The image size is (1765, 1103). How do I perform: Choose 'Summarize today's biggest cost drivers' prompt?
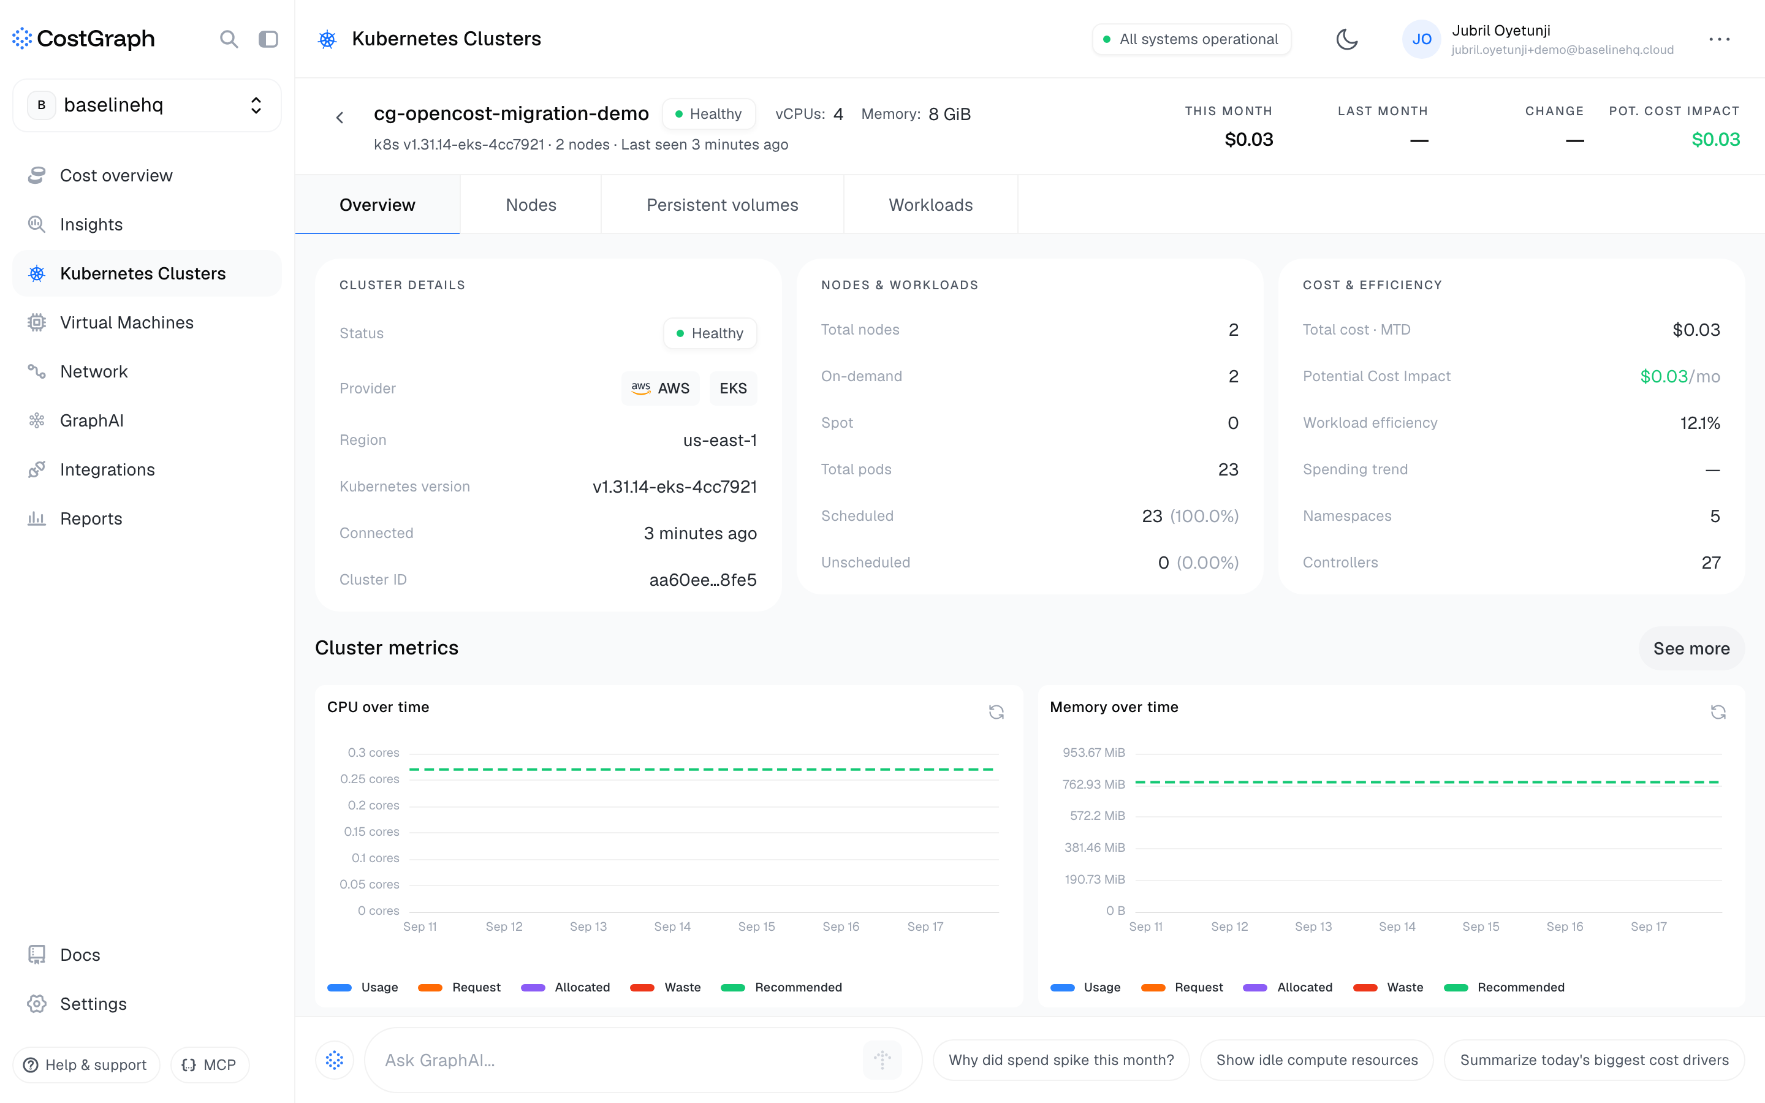[x=1595, y=1060]
